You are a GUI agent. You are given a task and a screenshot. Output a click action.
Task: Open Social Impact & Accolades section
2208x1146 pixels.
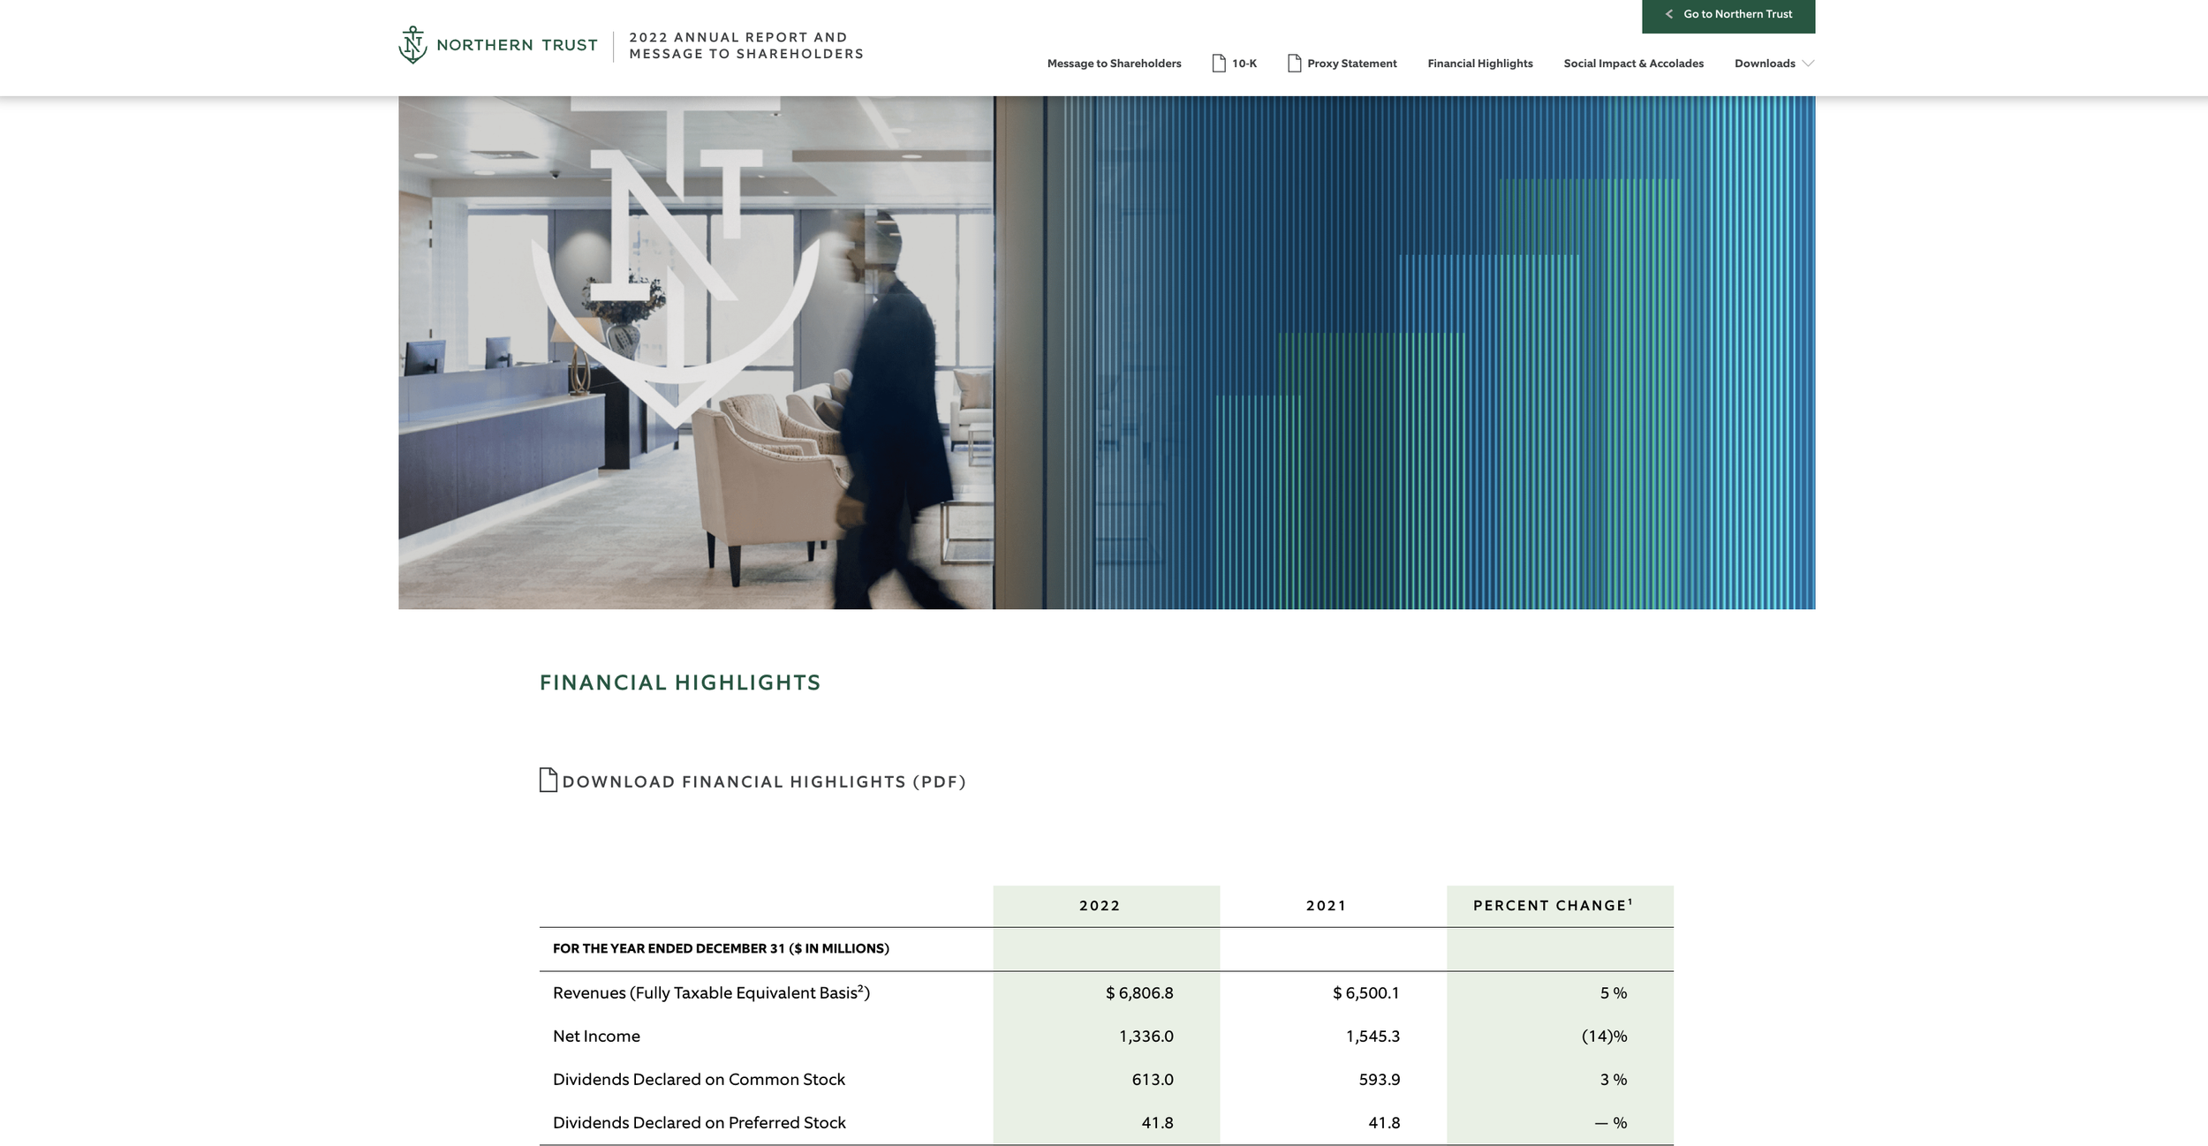(x=1633, y=64)
